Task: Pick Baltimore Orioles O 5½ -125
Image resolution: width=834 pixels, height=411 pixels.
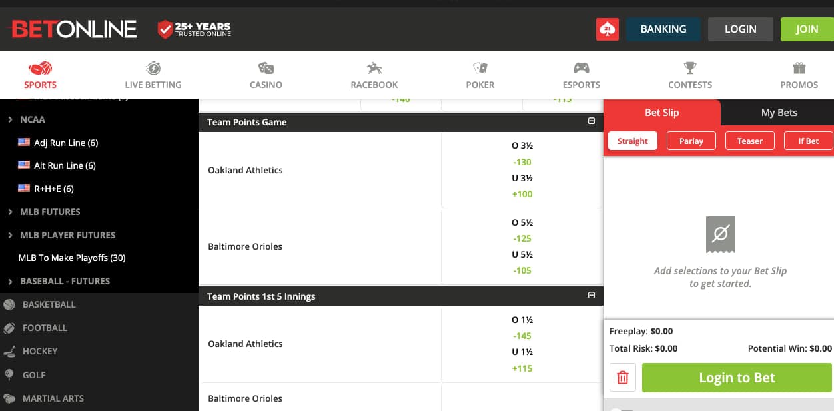Action: pos(522,230)
